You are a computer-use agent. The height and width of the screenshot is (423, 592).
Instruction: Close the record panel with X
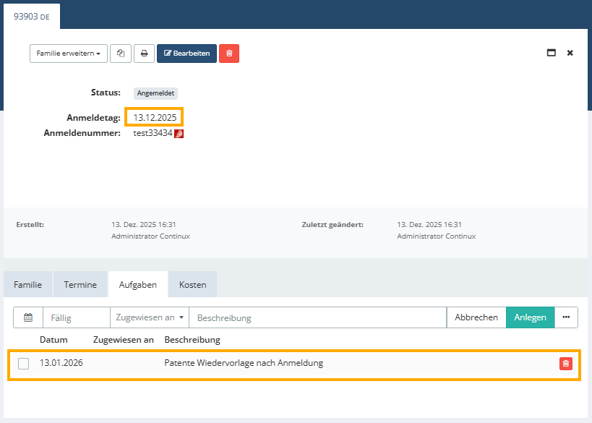point(570,53)
